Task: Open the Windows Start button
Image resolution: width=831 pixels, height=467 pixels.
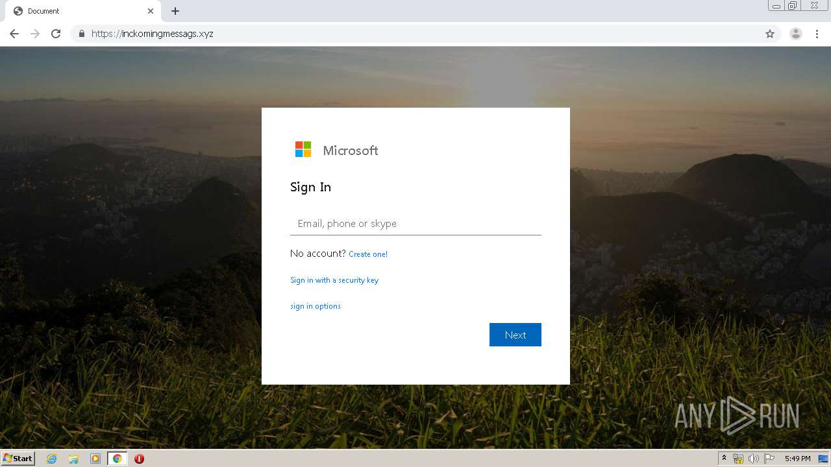Action: pos(18,459)
